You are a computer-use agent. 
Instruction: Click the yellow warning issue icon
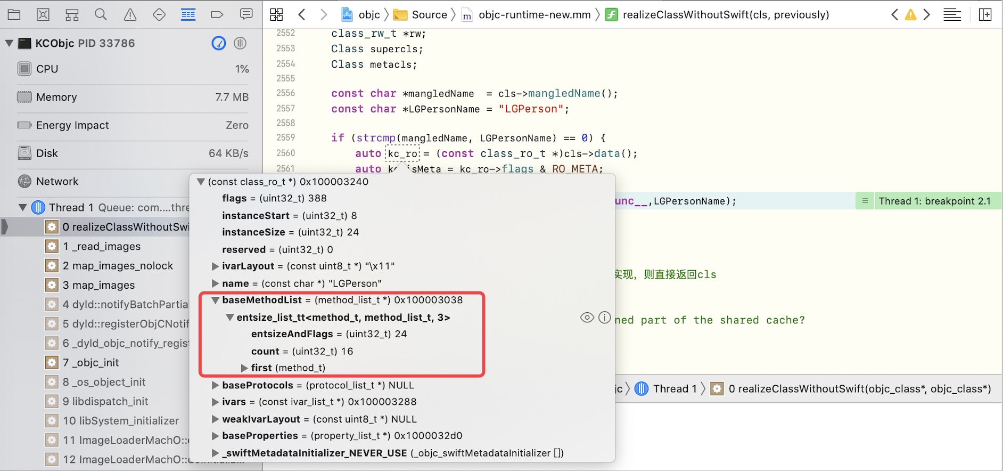[x=911, y=14]
